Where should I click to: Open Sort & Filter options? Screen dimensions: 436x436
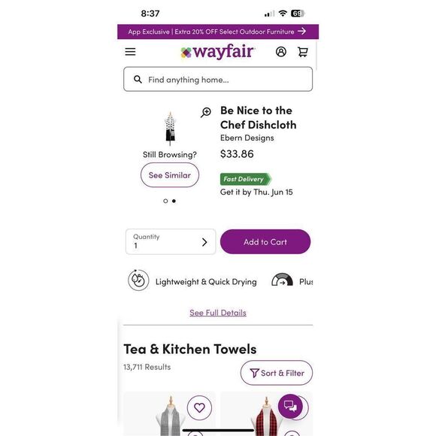(x=277, y=373)
